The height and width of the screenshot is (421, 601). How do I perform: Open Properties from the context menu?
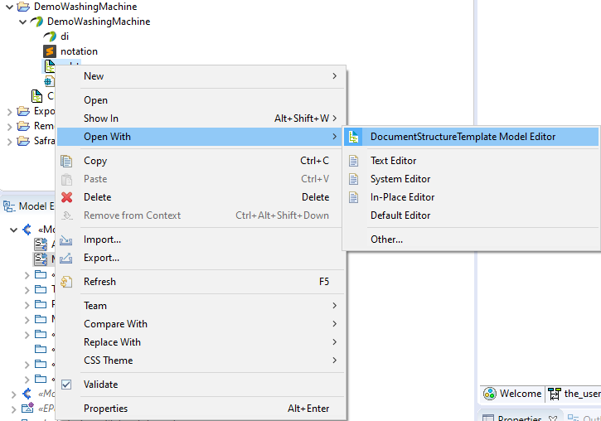pos(201,409)
